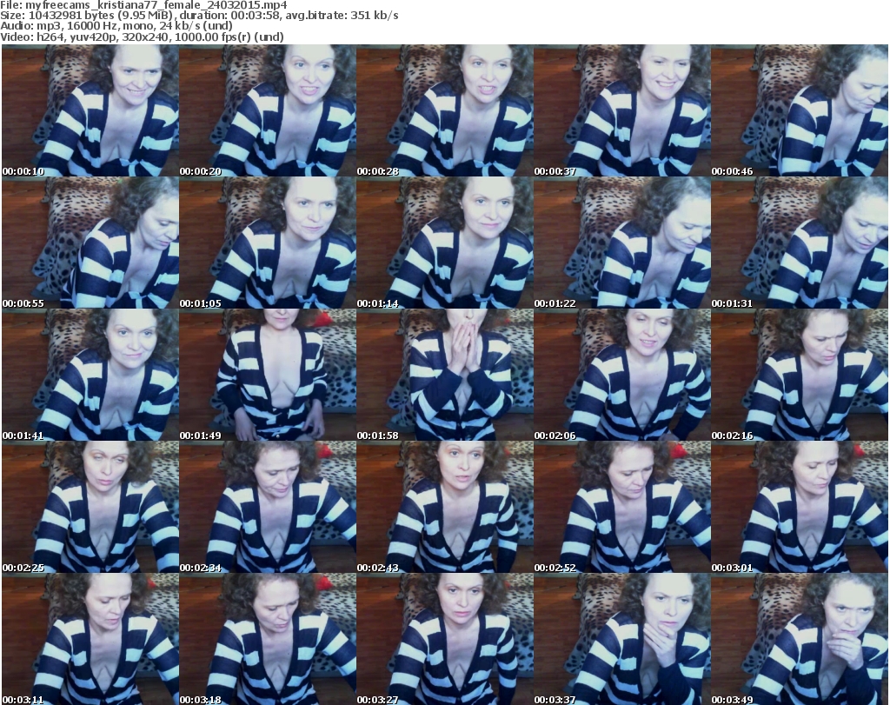
Task: Open the thumbnail stamped 00:00:10
Action: point(90,110)
